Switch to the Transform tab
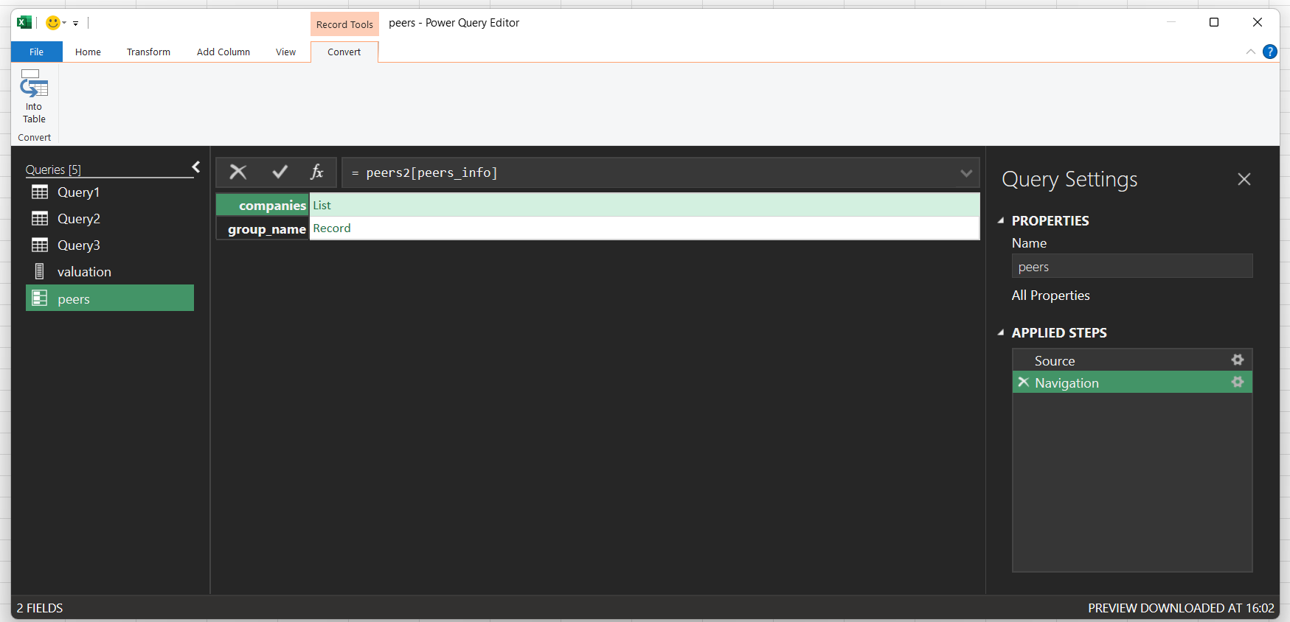Viewport: 1290px width, 622px height. pyautogui.click(x=148, y=52)
